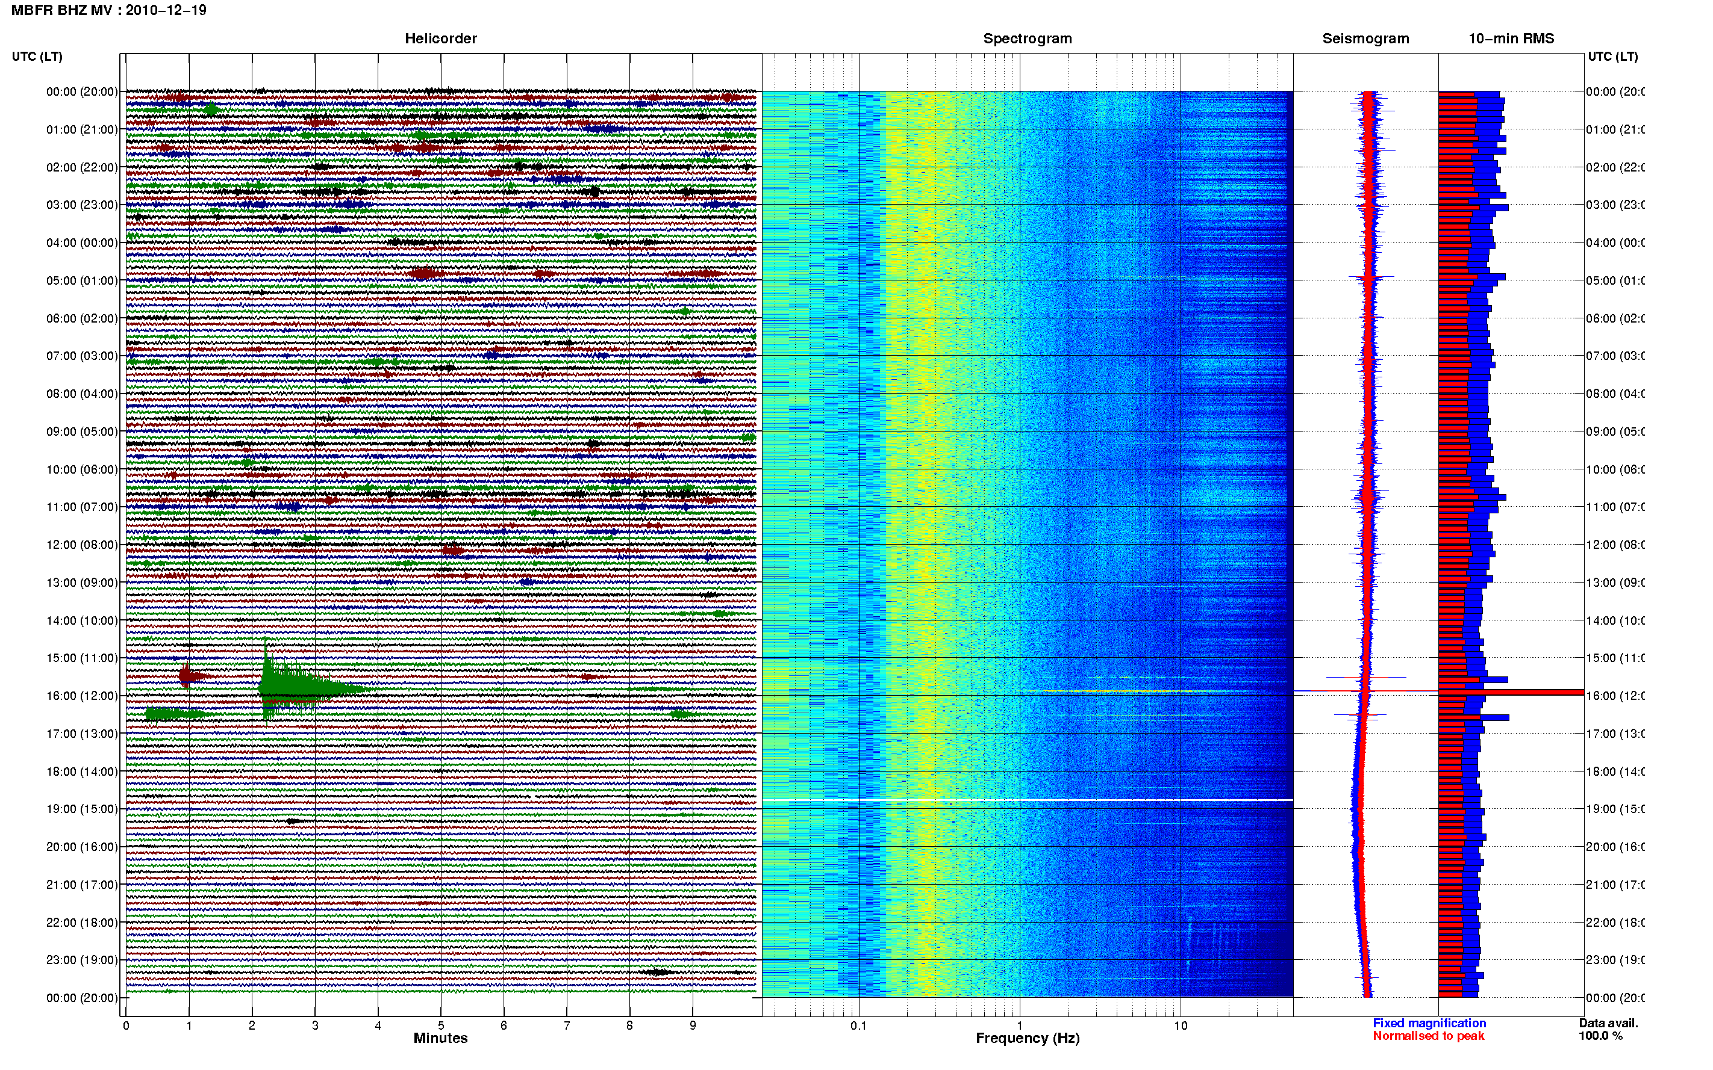Screen dimensions: 1713x1070
Task: Click the green tremor trace below 16:00 near minute 0.5
Action: pos(176,714)
